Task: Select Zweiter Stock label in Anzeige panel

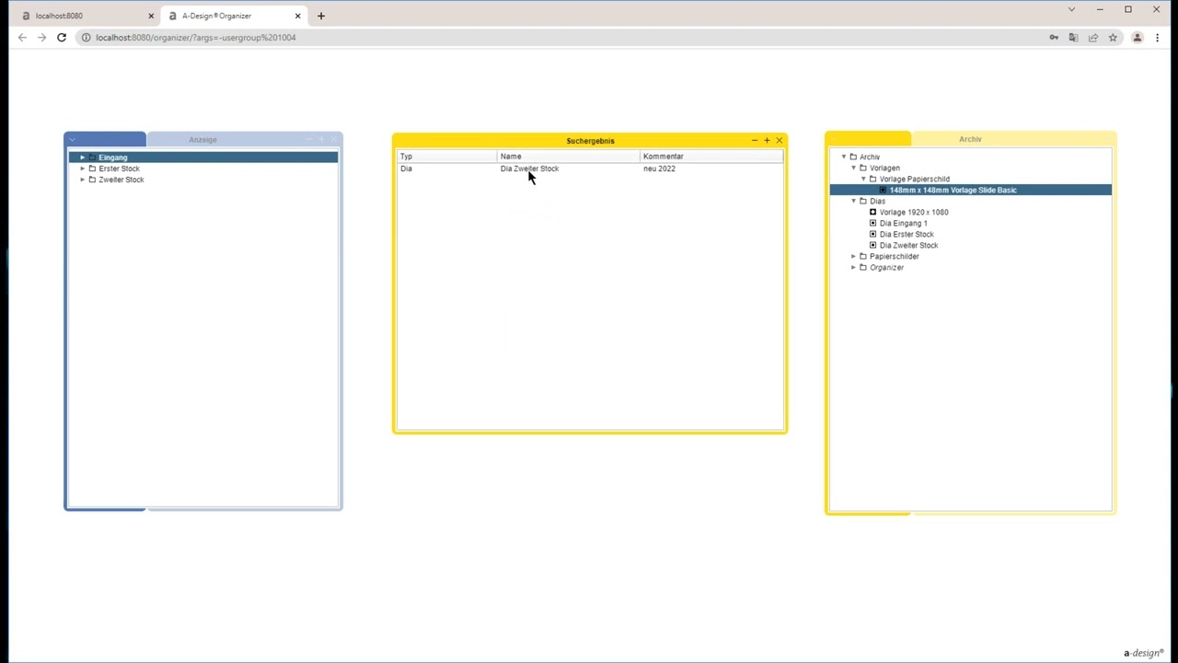Action: pos(121,180)
